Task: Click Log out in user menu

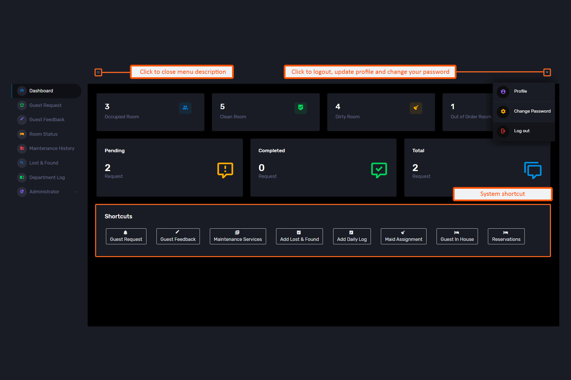Action: [x=522, y=131]
